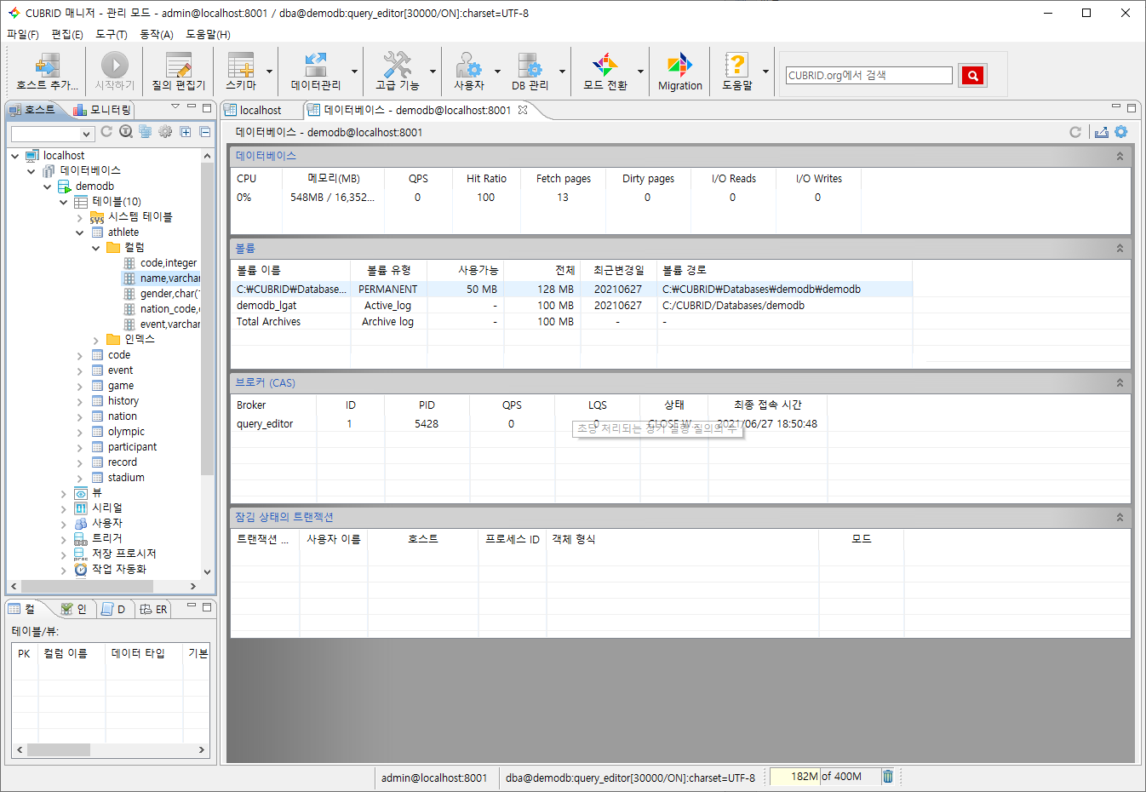The image size is (1146, 792).
Task: Open the 도구(T) menu
Action: point(112,34)
